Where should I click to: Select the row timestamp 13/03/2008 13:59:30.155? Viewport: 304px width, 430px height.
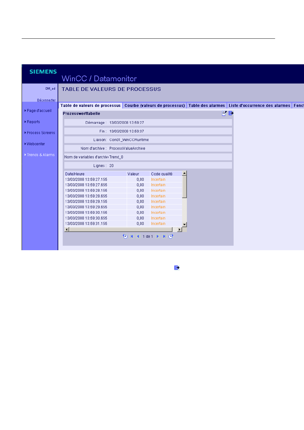[x=86, y=212]
